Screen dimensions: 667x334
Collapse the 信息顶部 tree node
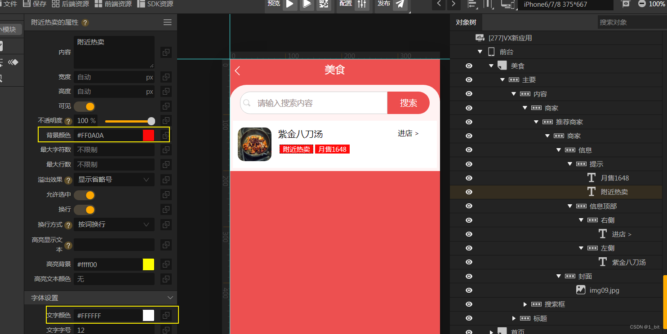(570, 206)
